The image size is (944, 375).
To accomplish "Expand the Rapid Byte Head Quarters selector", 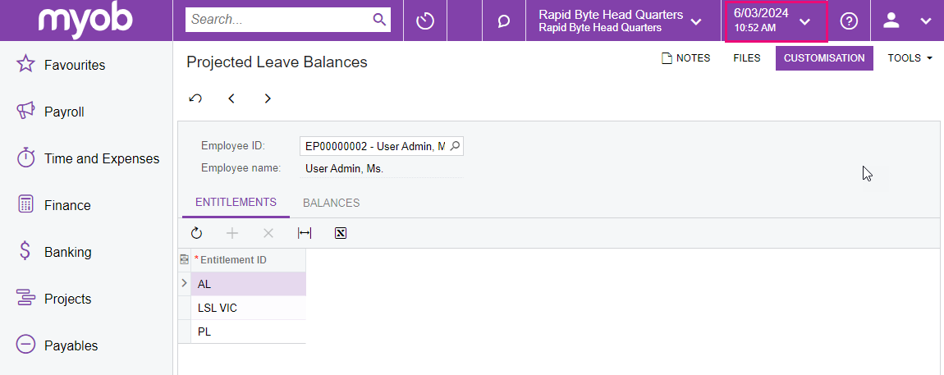I will 696,21.
